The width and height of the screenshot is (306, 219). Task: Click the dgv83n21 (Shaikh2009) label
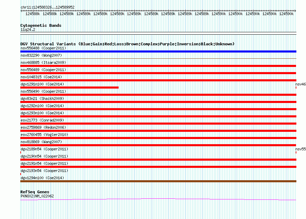[42, 99]
